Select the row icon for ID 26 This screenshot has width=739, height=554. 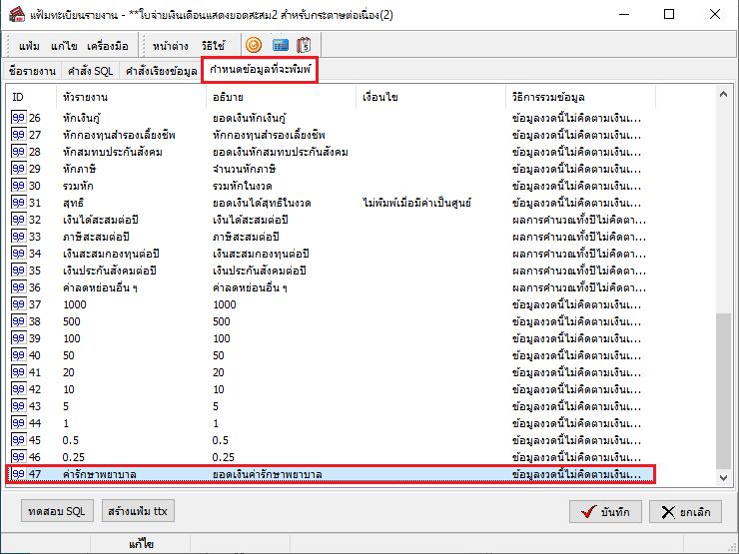click(18, 118)
